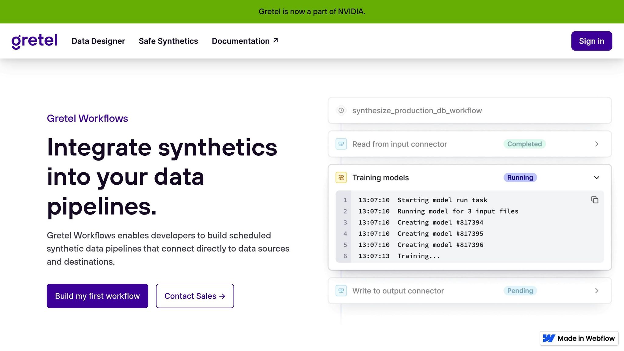Click the gretel logo

pos(34,41)
